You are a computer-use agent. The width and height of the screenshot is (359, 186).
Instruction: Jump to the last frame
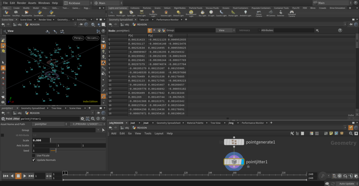(31, 176)
